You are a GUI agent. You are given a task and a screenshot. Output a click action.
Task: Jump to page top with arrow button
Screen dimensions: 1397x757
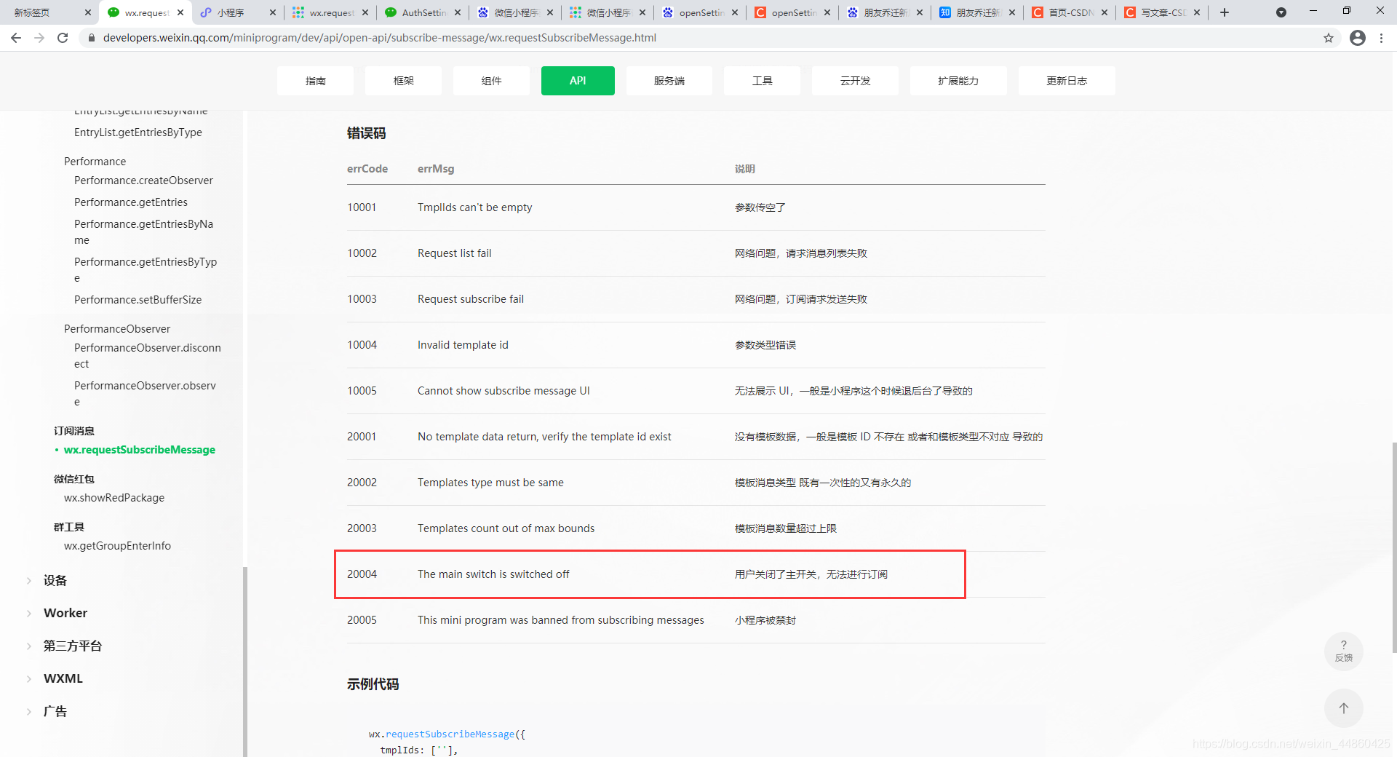pyautogui.click(x=1343, y=708)
